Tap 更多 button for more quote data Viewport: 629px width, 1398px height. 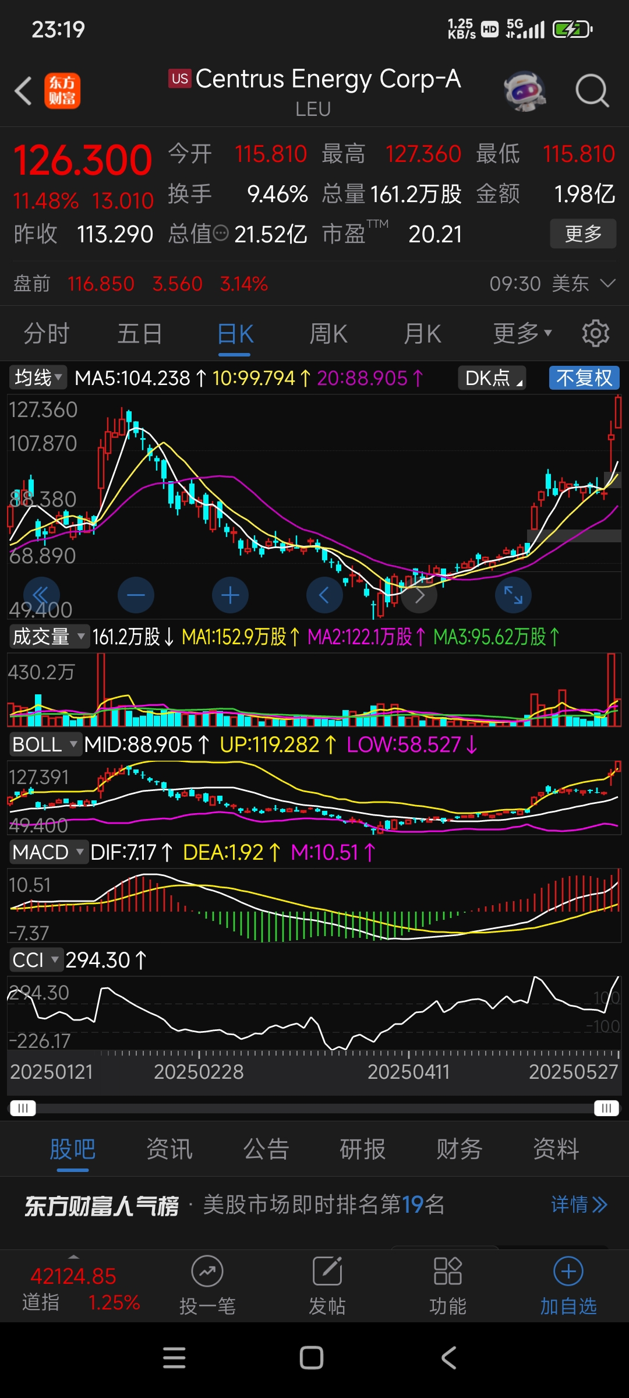click(583, 234)
